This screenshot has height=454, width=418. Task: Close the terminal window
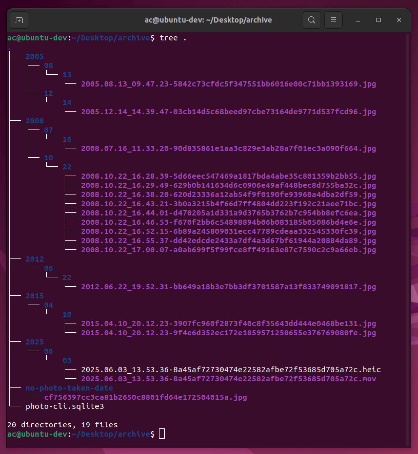coord(399,20)
